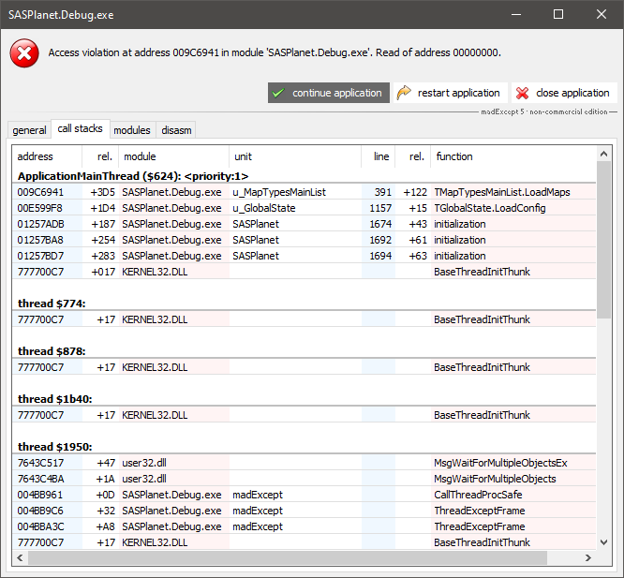Click the vertical scrollbar thumb
Screen dimensions: 624x578
(x=603, y=240)
